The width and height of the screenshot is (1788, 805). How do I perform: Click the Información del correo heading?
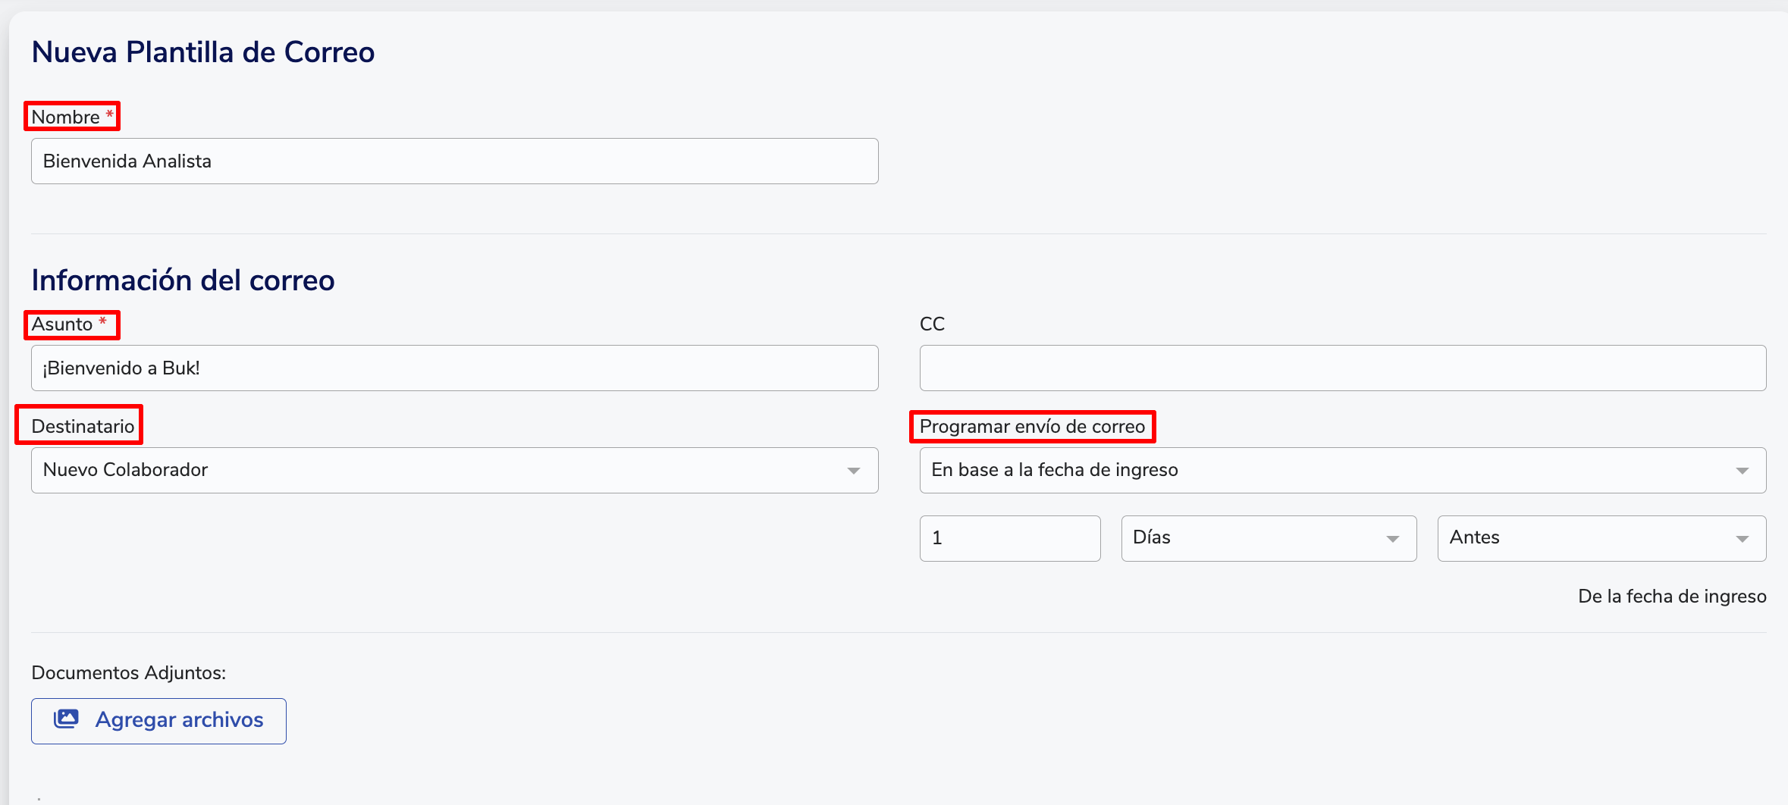point(183,280)
